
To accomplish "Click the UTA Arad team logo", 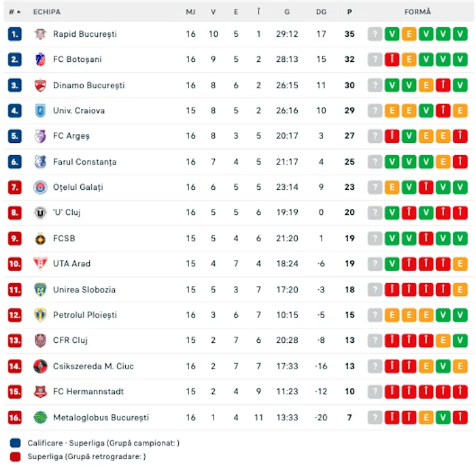I will pyautogui.click(x=40, y=263).
